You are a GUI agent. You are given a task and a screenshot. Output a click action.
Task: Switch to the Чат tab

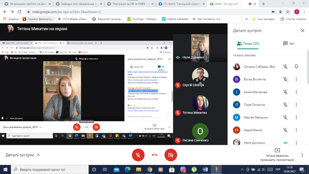tap(289, 43)
